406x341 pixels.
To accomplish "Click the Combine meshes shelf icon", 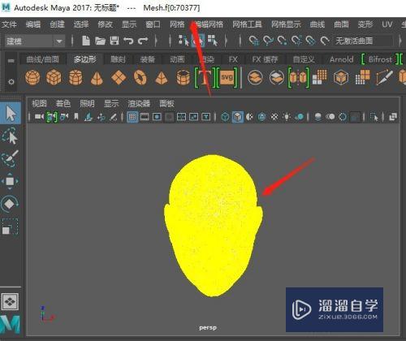I will (x=255, y=78).
